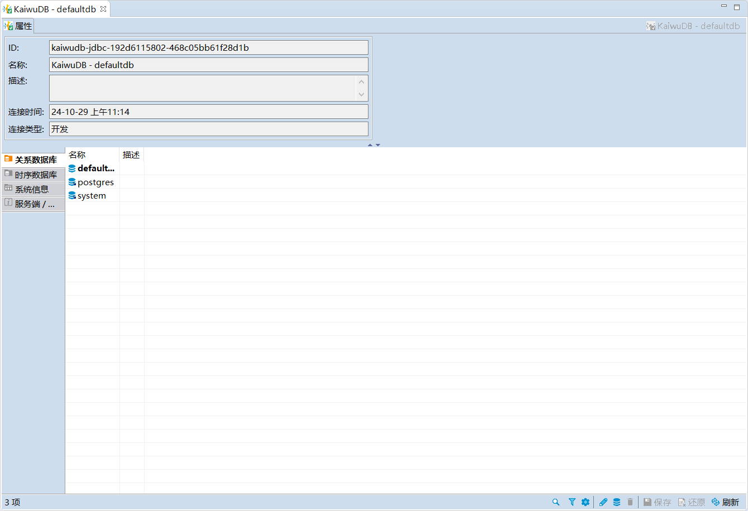Switch to the 时序数据库 tab
Viewport: 748px width, 511px height.
(x=33, y=175)
